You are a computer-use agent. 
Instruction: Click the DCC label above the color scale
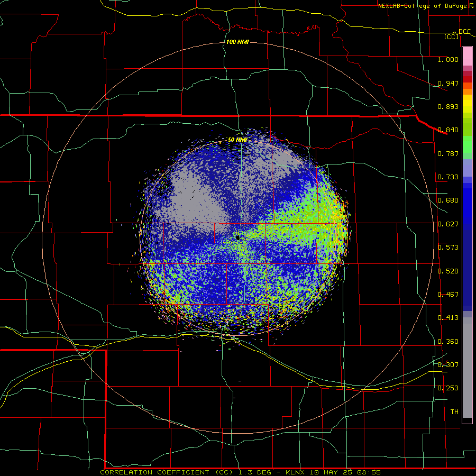click(x=464, y=32)
